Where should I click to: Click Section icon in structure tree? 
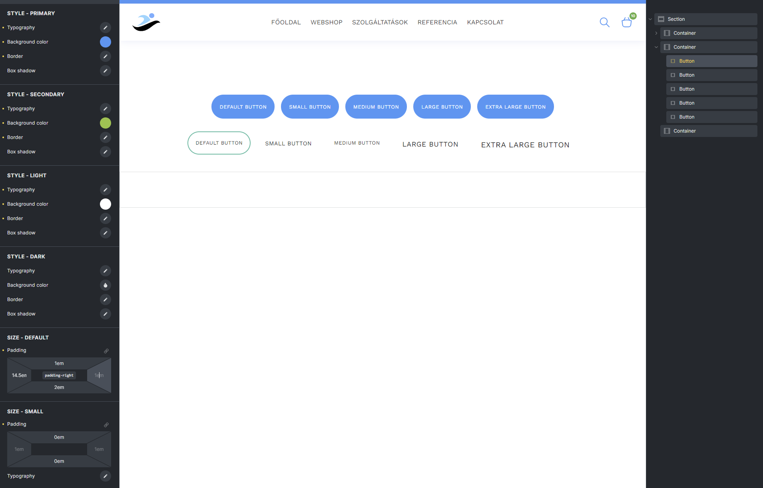coord(661,19)
